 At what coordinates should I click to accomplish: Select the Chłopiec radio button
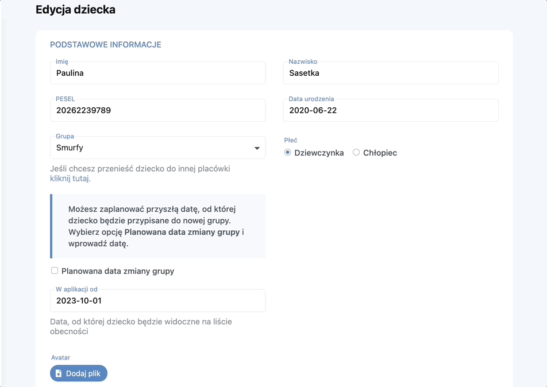click(x=356, y=152)
